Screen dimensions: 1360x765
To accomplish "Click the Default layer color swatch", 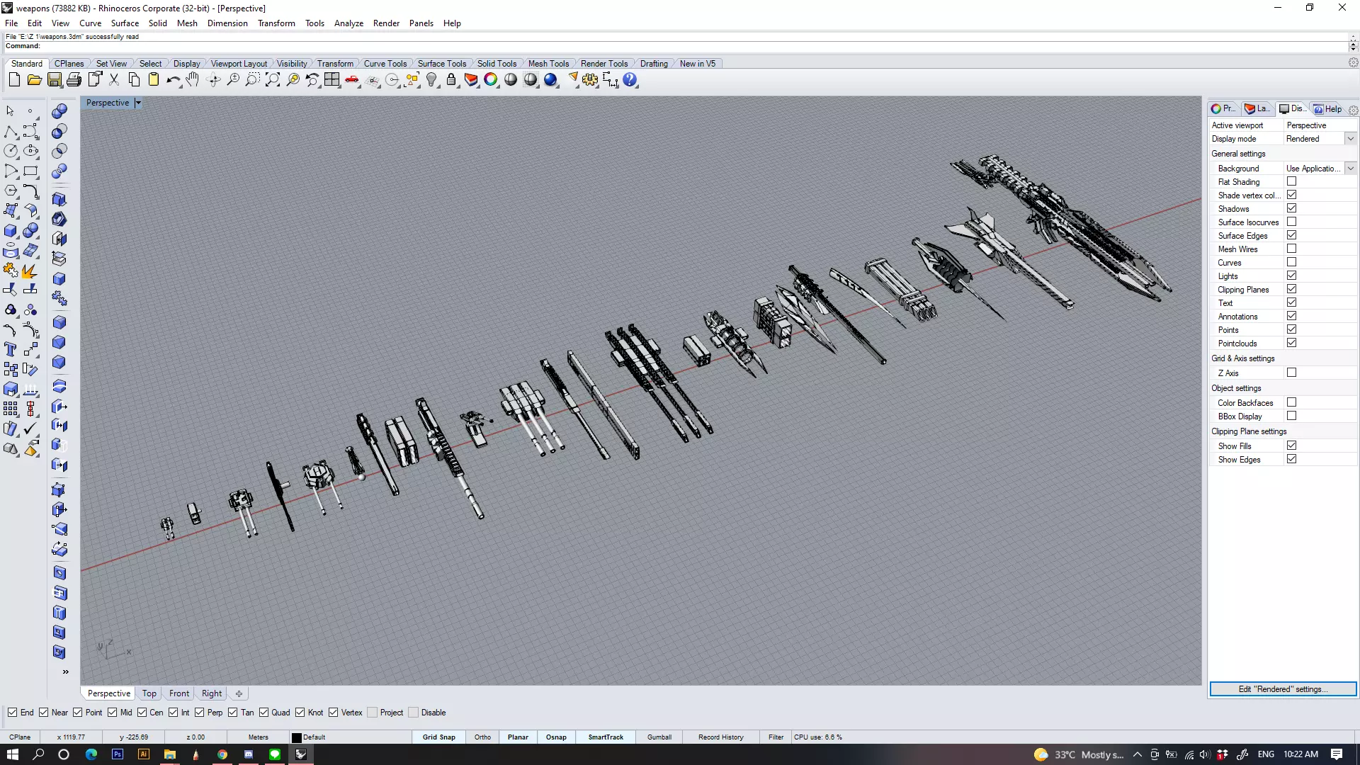I will [297, 737].
